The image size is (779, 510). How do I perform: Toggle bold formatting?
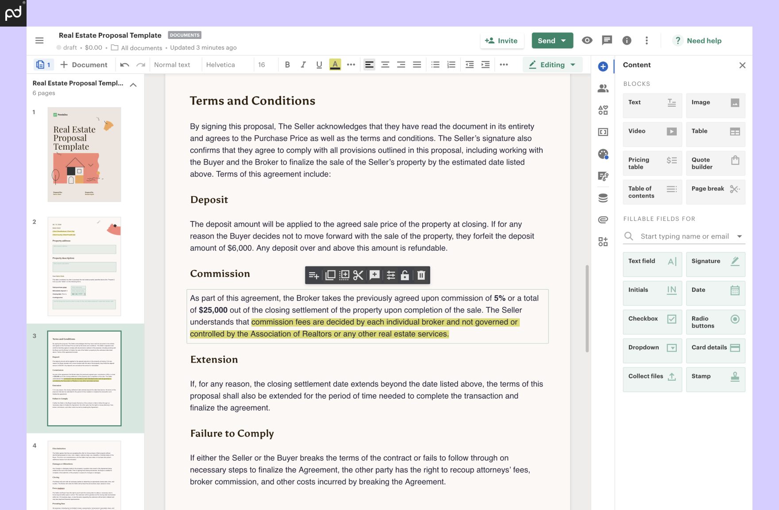[x=287, y=65]
